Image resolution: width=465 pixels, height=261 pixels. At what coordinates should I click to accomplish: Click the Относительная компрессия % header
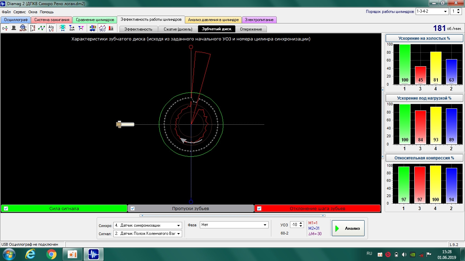[x=424, y=158]
